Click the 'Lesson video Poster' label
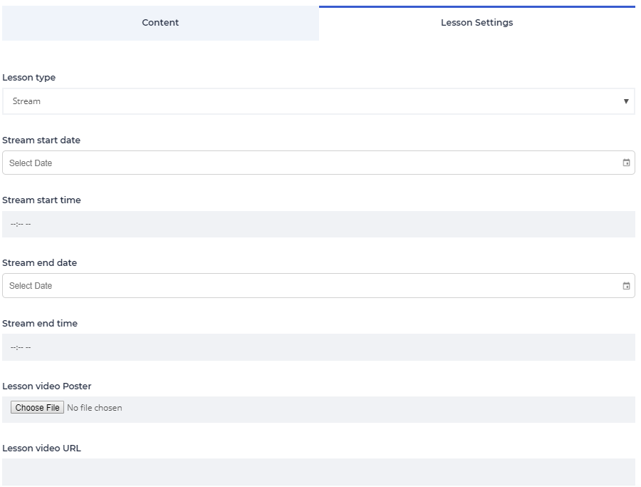The width and height of the screenshot is (641, 487). click(x=47, y=386)
